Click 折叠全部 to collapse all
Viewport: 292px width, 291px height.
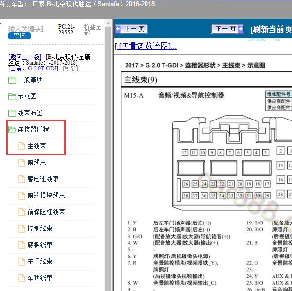(92, 30)
